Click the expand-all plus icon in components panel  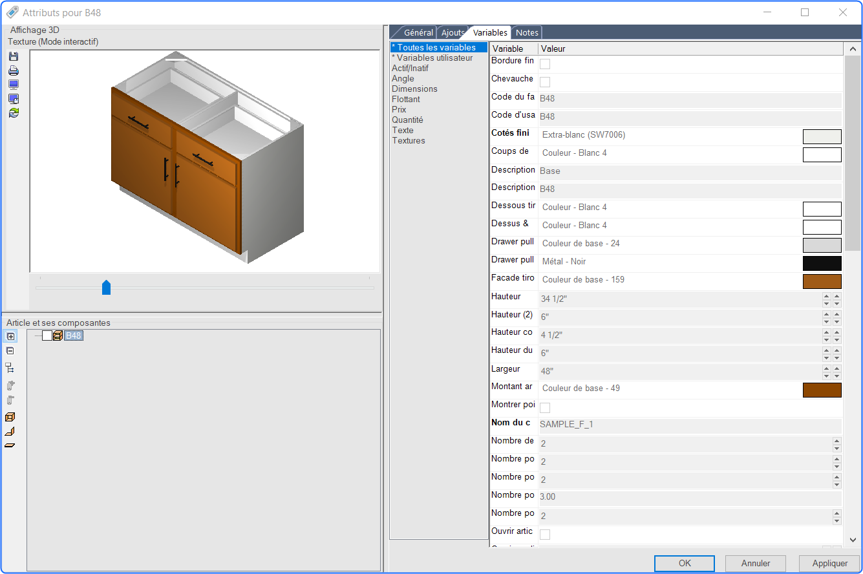click(10, 336)
